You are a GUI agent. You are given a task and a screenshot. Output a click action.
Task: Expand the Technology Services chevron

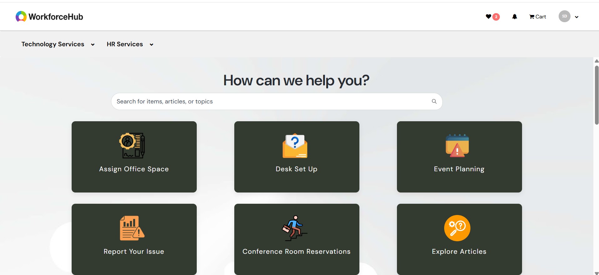[x=93, y=45]
